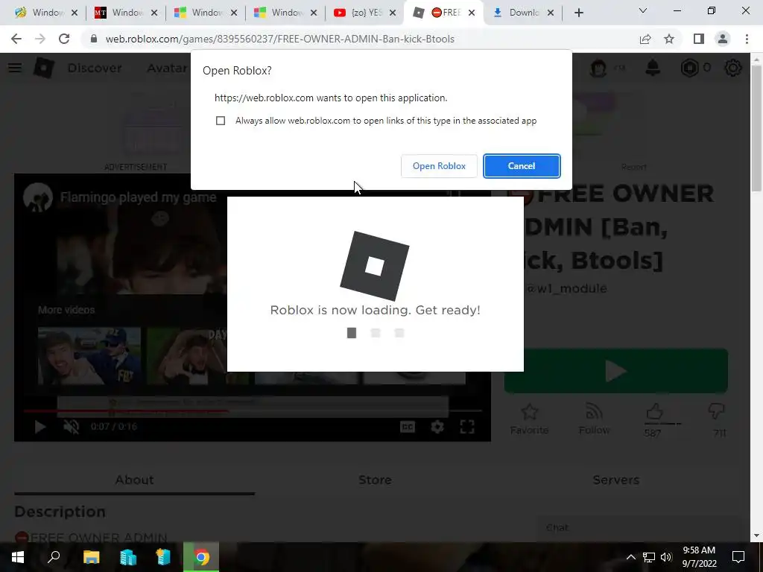This screenshot has width=763, height=572.
Task: Open Windows taskbar search
Action: pos(54,557)
